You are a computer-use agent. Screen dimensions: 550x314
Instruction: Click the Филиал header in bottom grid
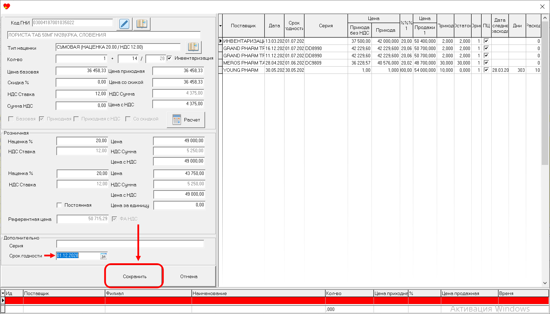[148, 293]
